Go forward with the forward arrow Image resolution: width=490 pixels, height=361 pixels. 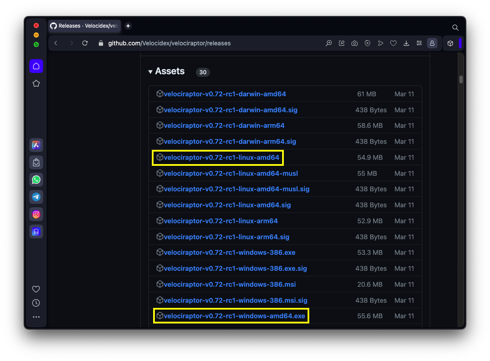coord(71,43)
